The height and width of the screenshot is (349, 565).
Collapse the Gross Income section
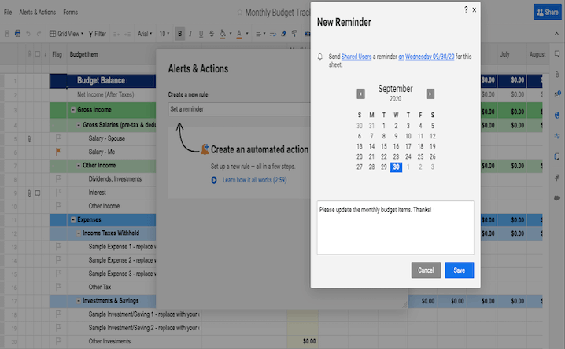(73, 109)
